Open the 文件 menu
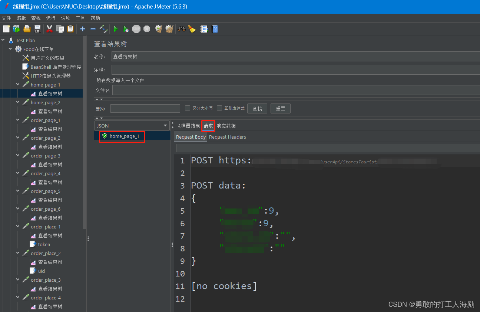 [6, 18]
